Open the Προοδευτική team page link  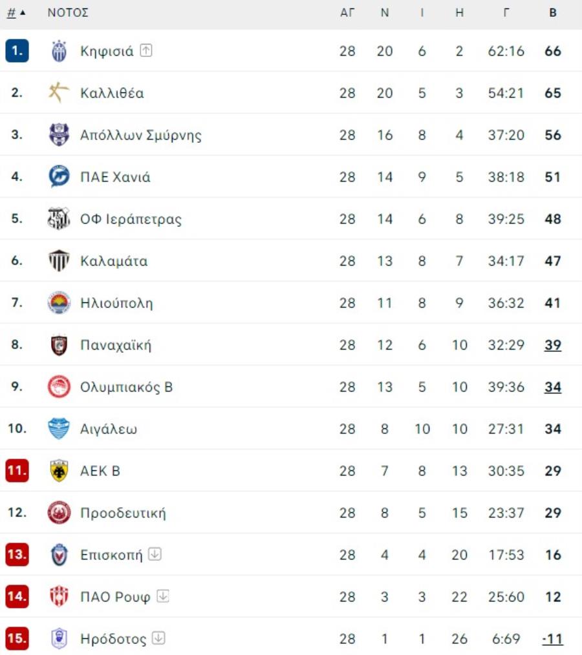pos(123,513)
